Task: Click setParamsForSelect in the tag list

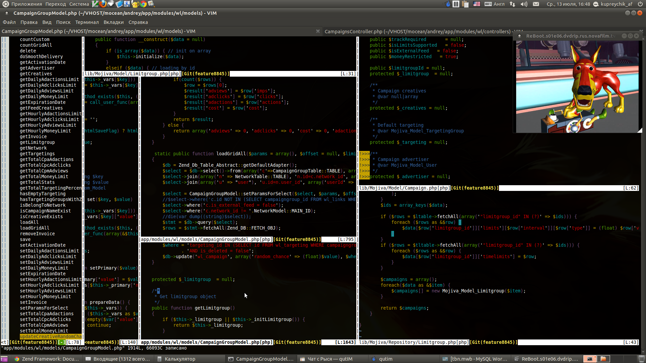Action: 44,308
